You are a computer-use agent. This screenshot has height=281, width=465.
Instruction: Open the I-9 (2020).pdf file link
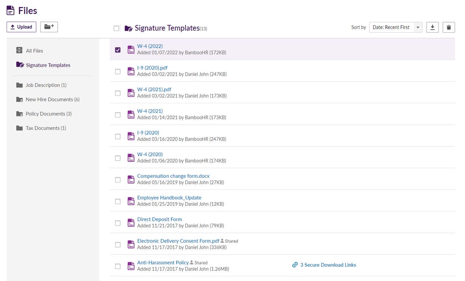(x=152, y=68)
